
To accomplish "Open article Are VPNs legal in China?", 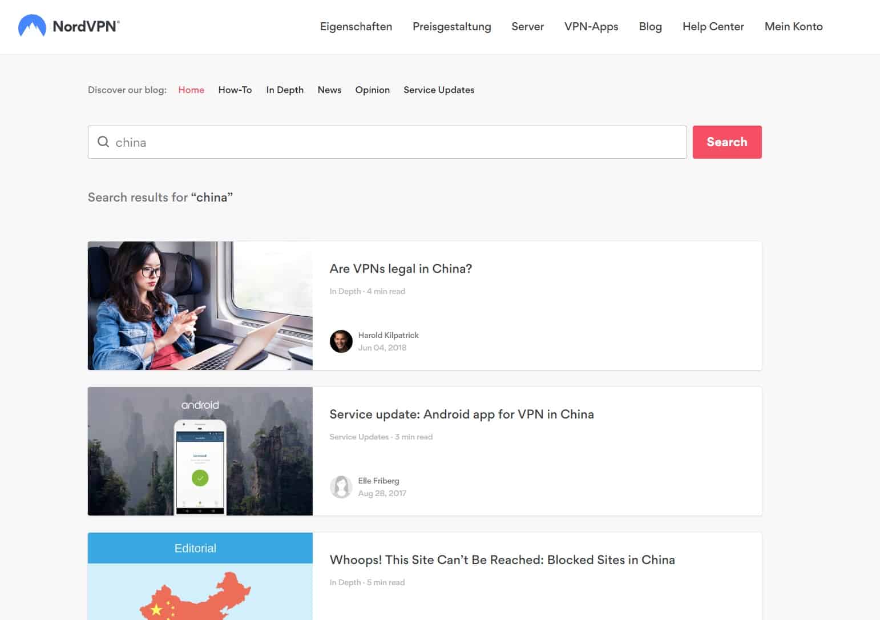I will [401, 269].
